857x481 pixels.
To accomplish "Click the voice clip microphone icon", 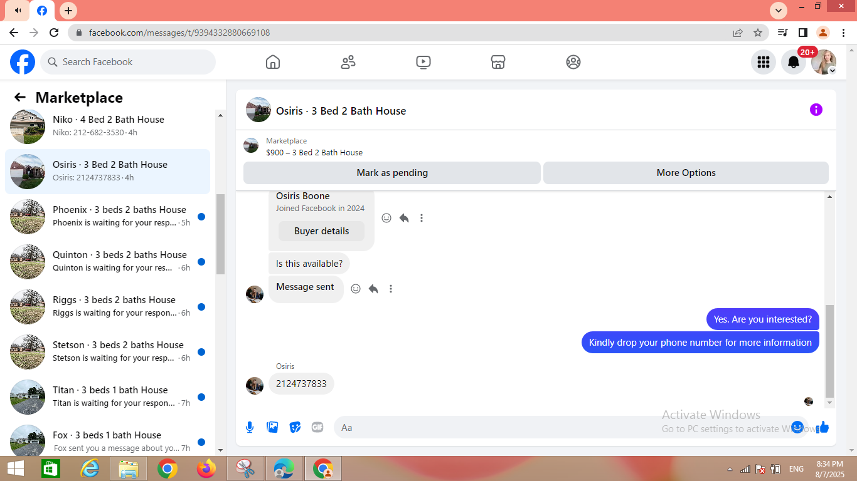I will pyautogui.click(x=250, y=427).
